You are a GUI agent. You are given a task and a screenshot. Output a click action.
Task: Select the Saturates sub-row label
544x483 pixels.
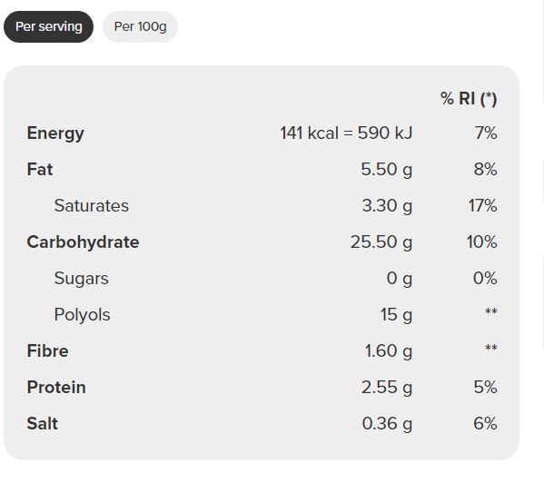pos(92,205)
